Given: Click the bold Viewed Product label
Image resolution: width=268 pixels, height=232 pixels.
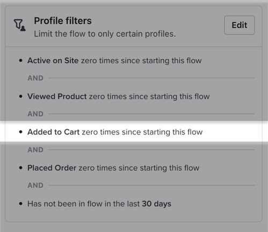Looking at the screenshot, I should [57, 96].
